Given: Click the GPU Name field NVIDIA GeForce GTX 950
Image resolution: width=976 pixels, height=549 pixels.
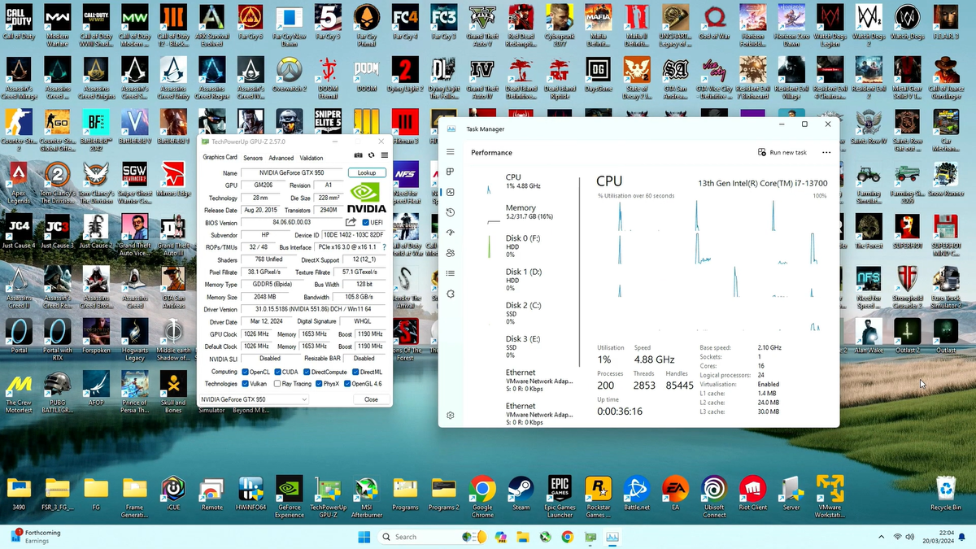Looking at the screenshot, I should pyautogui.click(x=293, y=172).
